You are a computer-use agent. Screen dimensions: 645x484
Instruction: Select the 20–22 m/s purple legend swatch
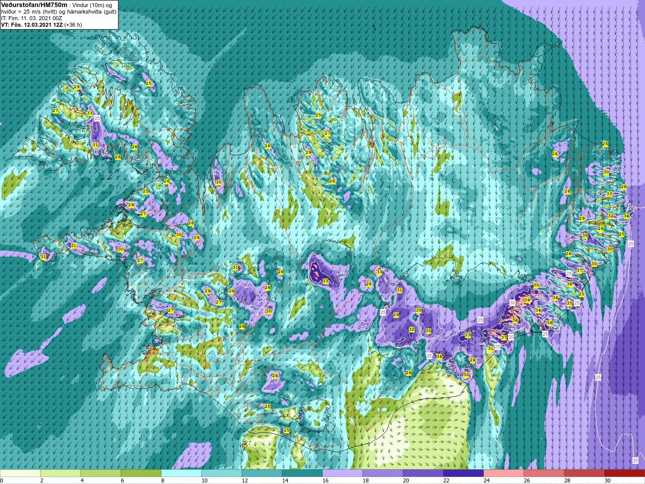tap(423, 473)
